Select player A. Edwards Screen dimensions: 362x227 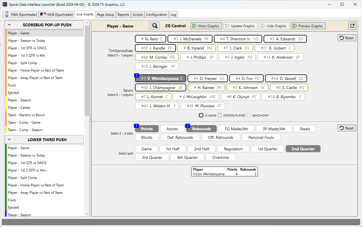[x=285, y=39]
